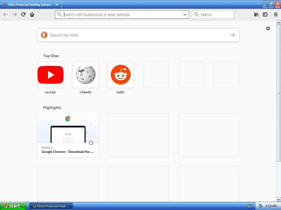Open Google Chrome download highlight card

68,135
